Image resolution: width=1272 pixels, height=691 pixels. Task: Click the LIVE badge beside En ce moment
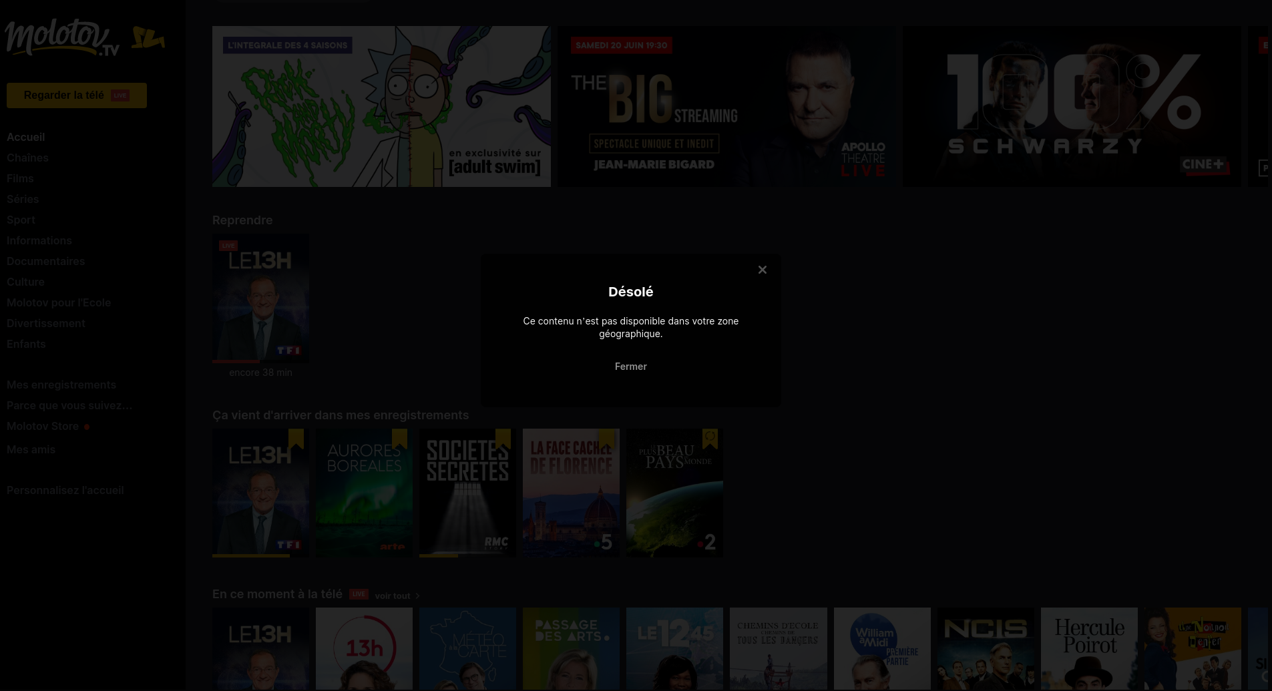coord(359,594)
